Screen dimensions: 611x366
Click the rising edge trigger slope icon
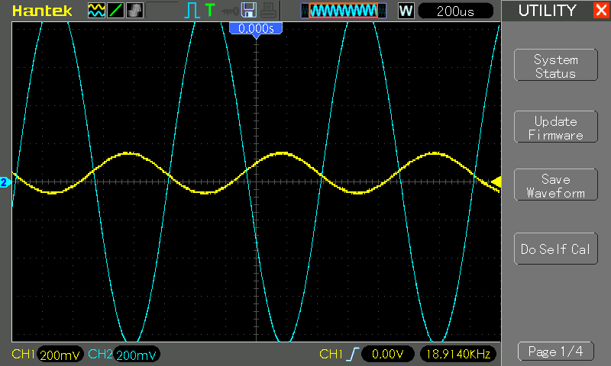coord(352,354)
